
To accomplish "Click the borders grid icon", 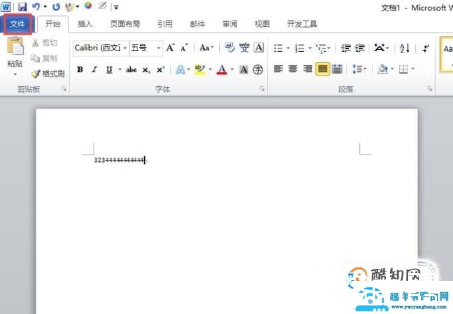I will coord(403,69).
